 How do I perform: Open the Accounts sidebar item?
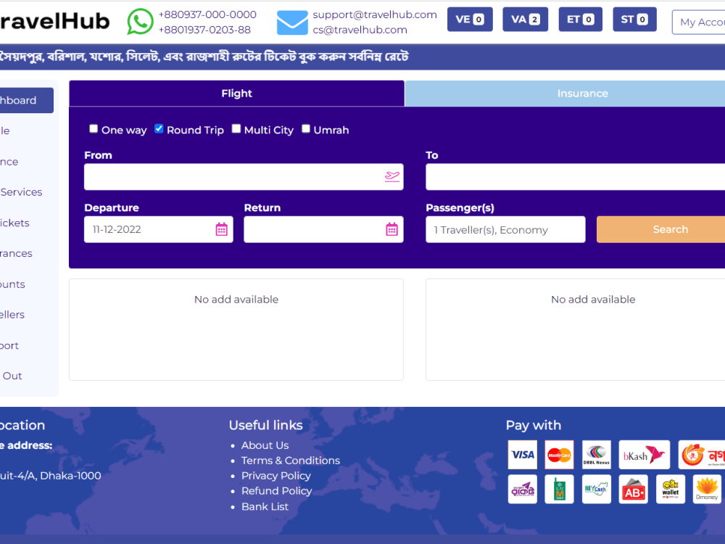[x=12, y=284]
